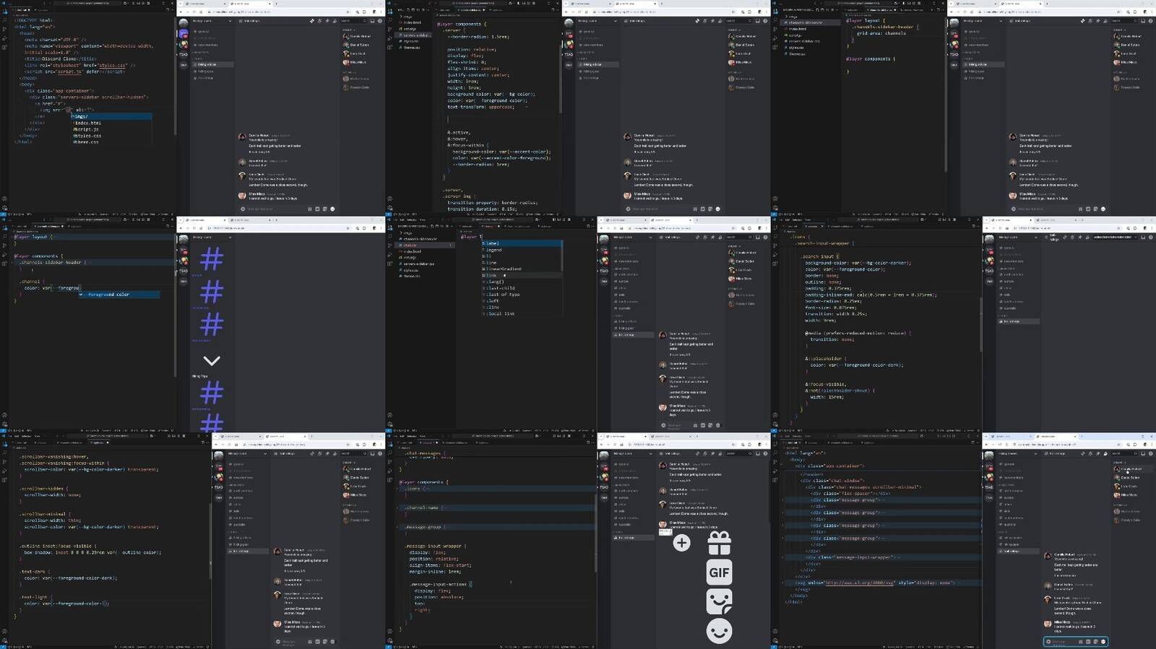Image resolution: width=1156 pixels, height=649 pixels.
Task: Click the plus icon inside the blue-outlined message input
Action: [x=1049, y=641]
